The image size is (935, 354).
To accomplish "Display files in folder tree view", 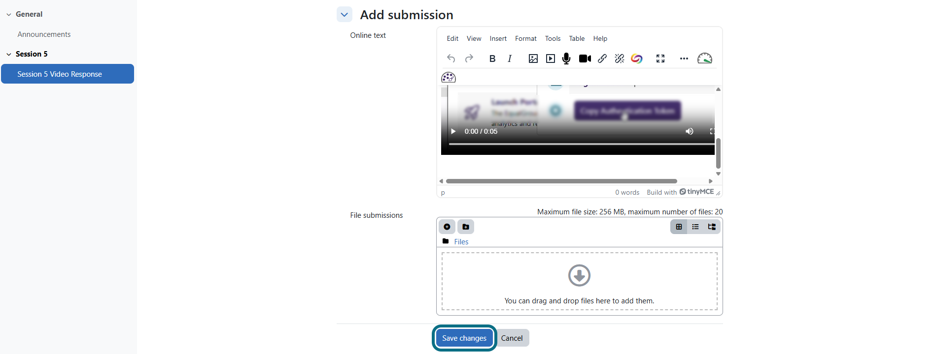I will (x=712, y=227).
